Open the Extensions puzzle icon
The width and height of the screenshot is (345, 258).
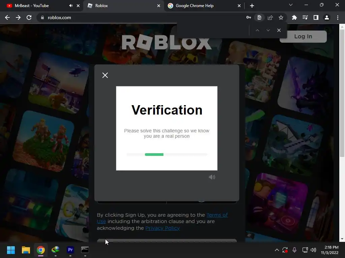294,17
